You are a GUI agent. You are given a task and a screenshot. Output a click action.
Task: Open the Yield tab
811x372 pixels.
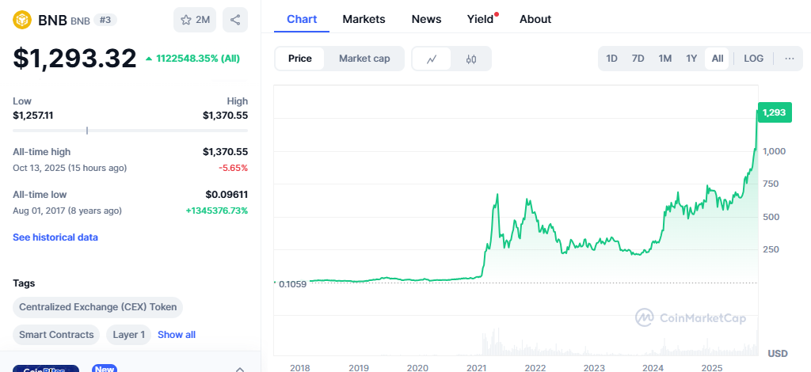pyautogui.click(x=480, y=19)
